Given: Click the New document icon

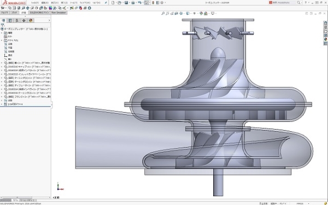Looking at the screenshot, I should click(113, 3).
